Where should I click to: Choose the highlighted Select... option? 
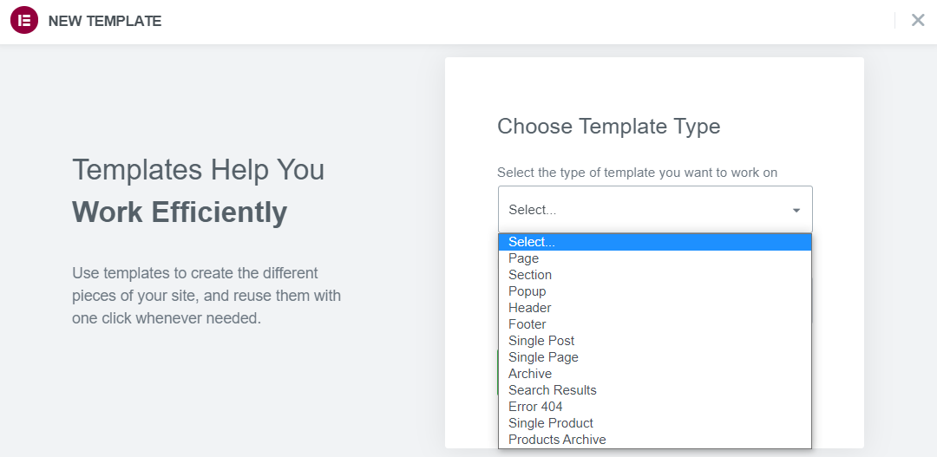(655, 242)
